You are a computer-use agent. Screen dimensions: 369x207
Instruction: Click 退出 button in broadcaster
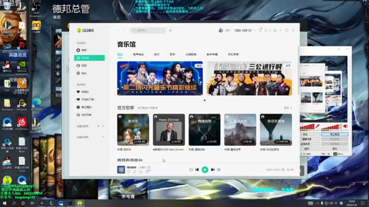click(x=335, y=149)
